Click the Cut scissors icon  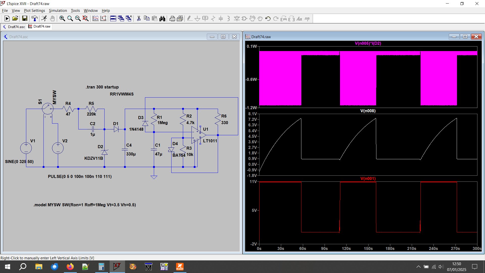click(x=139, y=18)
